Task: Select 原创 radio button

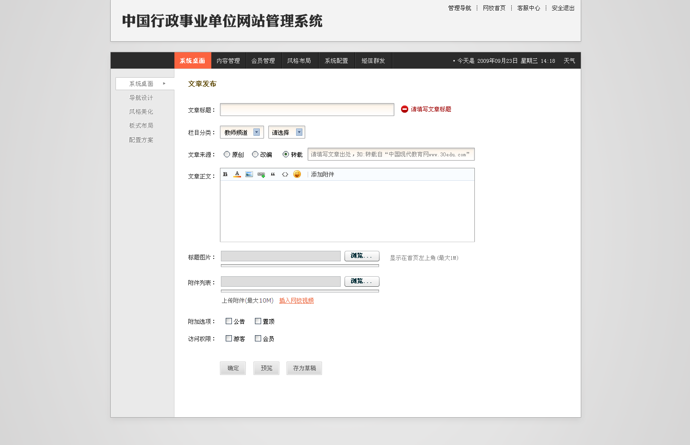Action: tap(227, 154)
